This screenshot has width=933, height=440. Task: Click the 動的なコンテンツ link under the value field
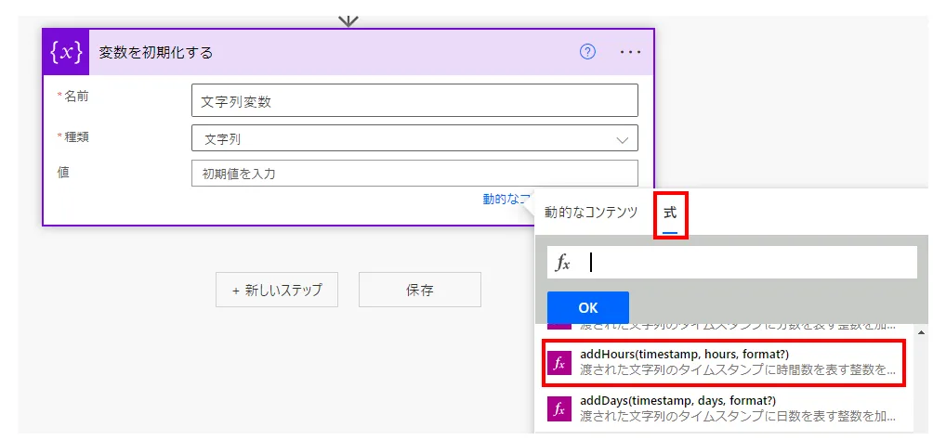tap(506, 199)
